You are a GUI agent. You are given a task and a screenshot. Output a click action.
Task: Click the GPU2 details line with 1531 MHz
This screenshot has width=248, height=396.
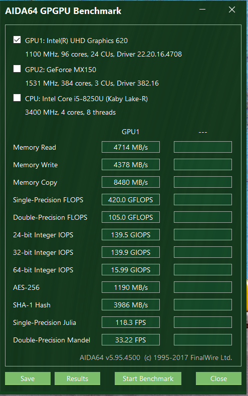tap(92, 83)
